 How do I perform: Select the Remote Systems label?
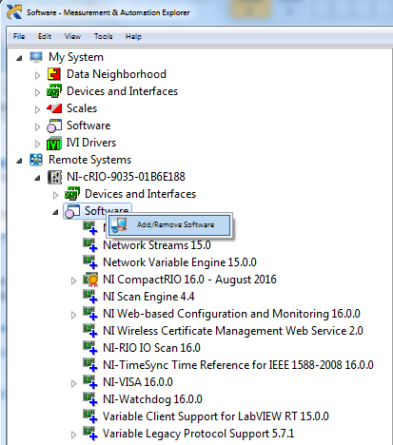pos(89,160)
